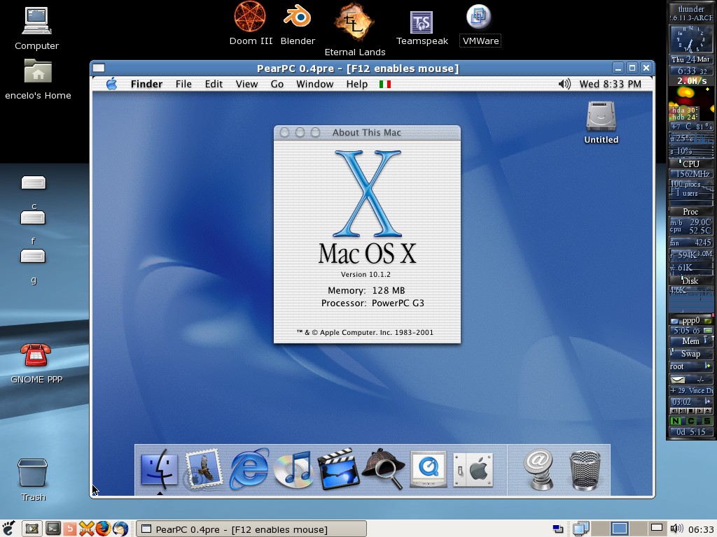This screenshot has height=537, width=717.
Task: Open Internet Explorer in the dock
Action: [249, 469]
